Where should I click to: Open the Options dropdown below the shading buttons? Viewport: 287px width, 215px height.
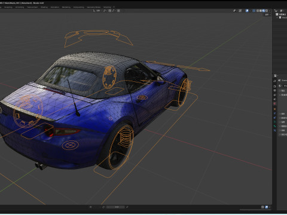pos(268,15)
